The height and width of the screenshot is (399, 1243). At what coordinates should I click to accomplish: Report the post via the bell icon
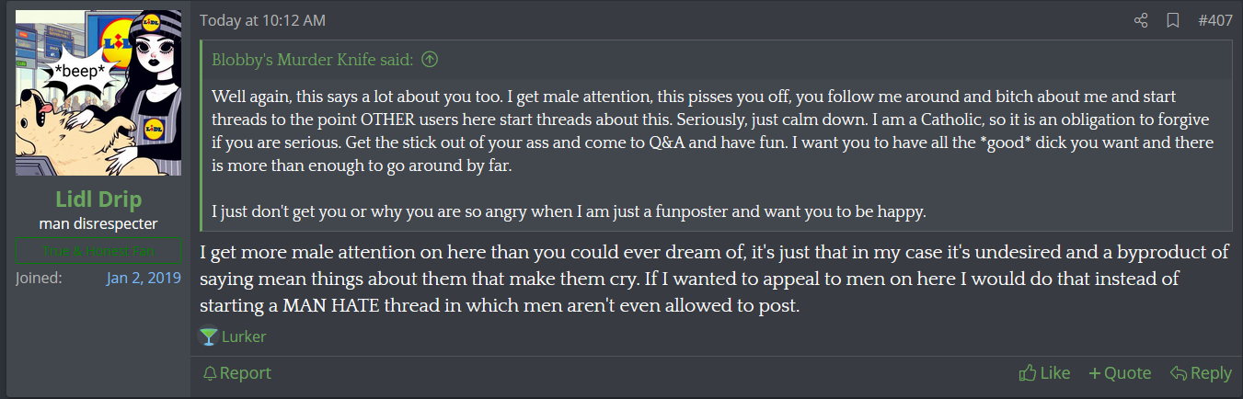click(x=236, y=372)
